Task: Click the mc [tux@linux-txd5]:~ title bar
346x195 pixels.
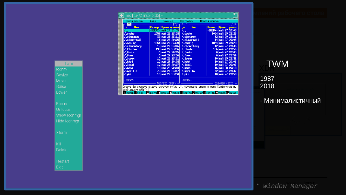Action: pyautogui.click(x=178, y=15)
